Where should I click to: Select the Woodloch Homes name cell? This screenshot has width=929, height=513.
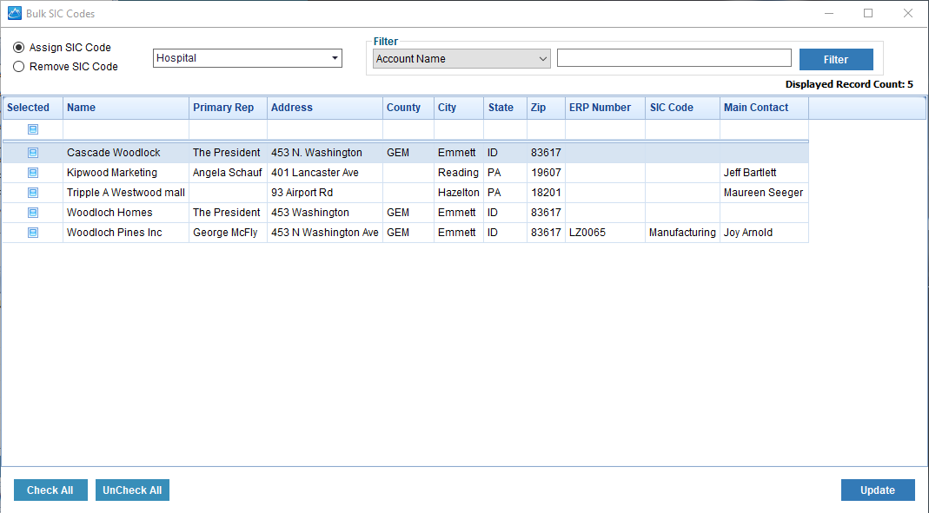(126, 213)
